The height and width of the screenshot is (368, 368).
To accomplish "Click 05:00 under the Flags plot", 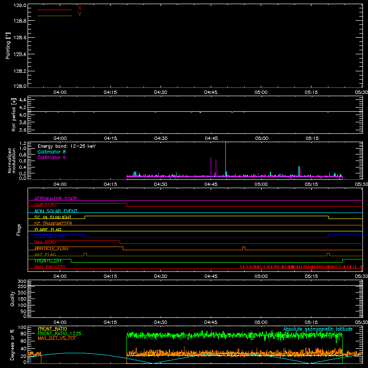I will (261, 276).
